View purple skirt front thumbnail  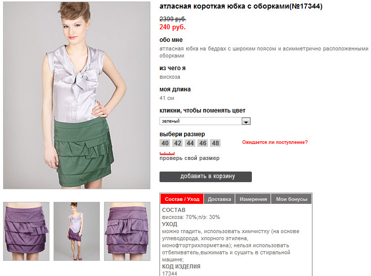point(26,231)
